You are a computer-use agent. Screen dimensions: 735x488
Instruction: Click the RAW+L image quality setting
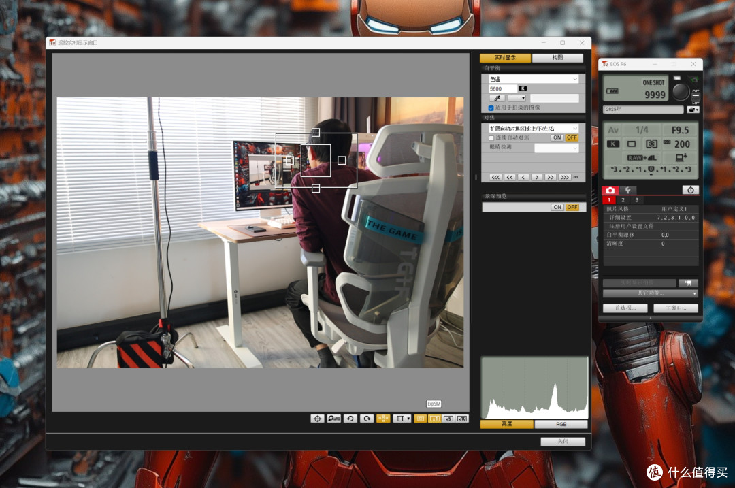tap(641, 157)
